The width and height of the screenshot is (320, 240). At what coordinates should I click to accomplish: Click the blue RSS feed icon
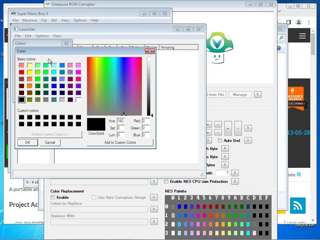(x=298, y=206)
